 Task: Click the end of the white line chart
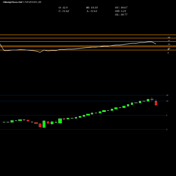coord(156,44)
